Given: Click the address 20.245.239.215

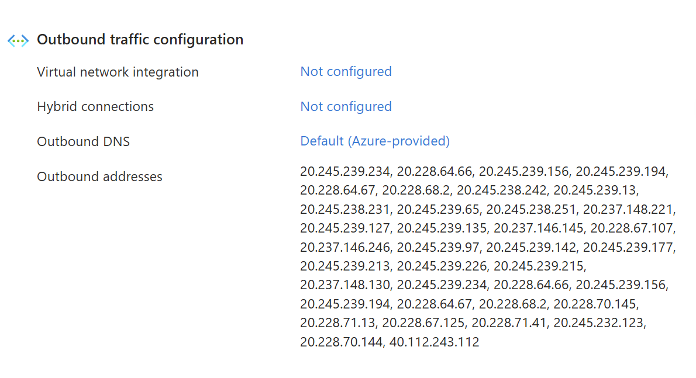Looking at the screenshot, I should tap(539, 266).
